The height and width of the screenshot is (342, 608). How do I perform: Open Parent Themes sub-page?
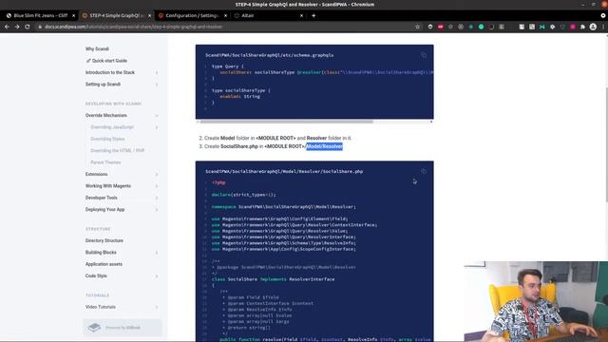pyautogui.click(x=105, y=162)
